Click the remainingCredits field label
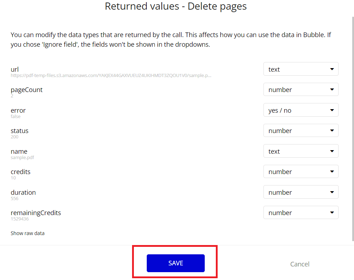This screenshot has height=280, width=354. (x=36, y=213)
